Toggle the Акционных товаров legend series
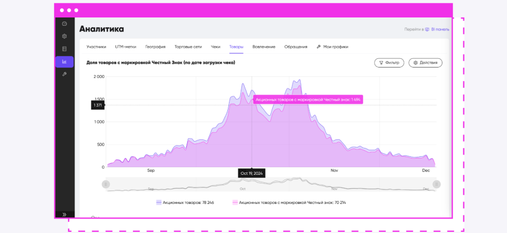507x233 pixels. click(181, 203)
